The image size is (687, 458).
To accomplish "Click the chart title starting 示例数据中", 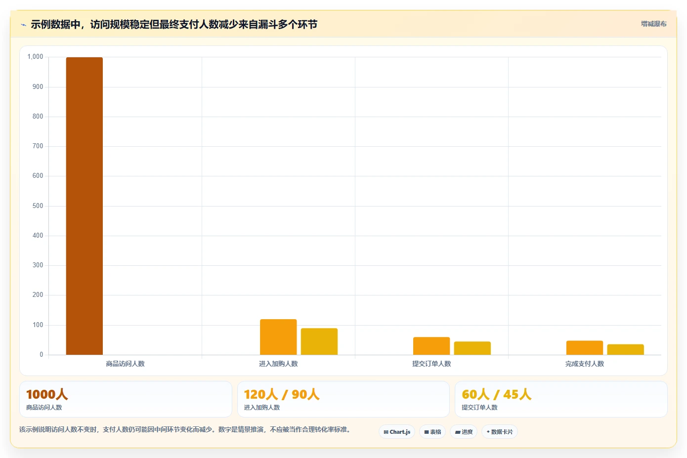I will [174, 25].
